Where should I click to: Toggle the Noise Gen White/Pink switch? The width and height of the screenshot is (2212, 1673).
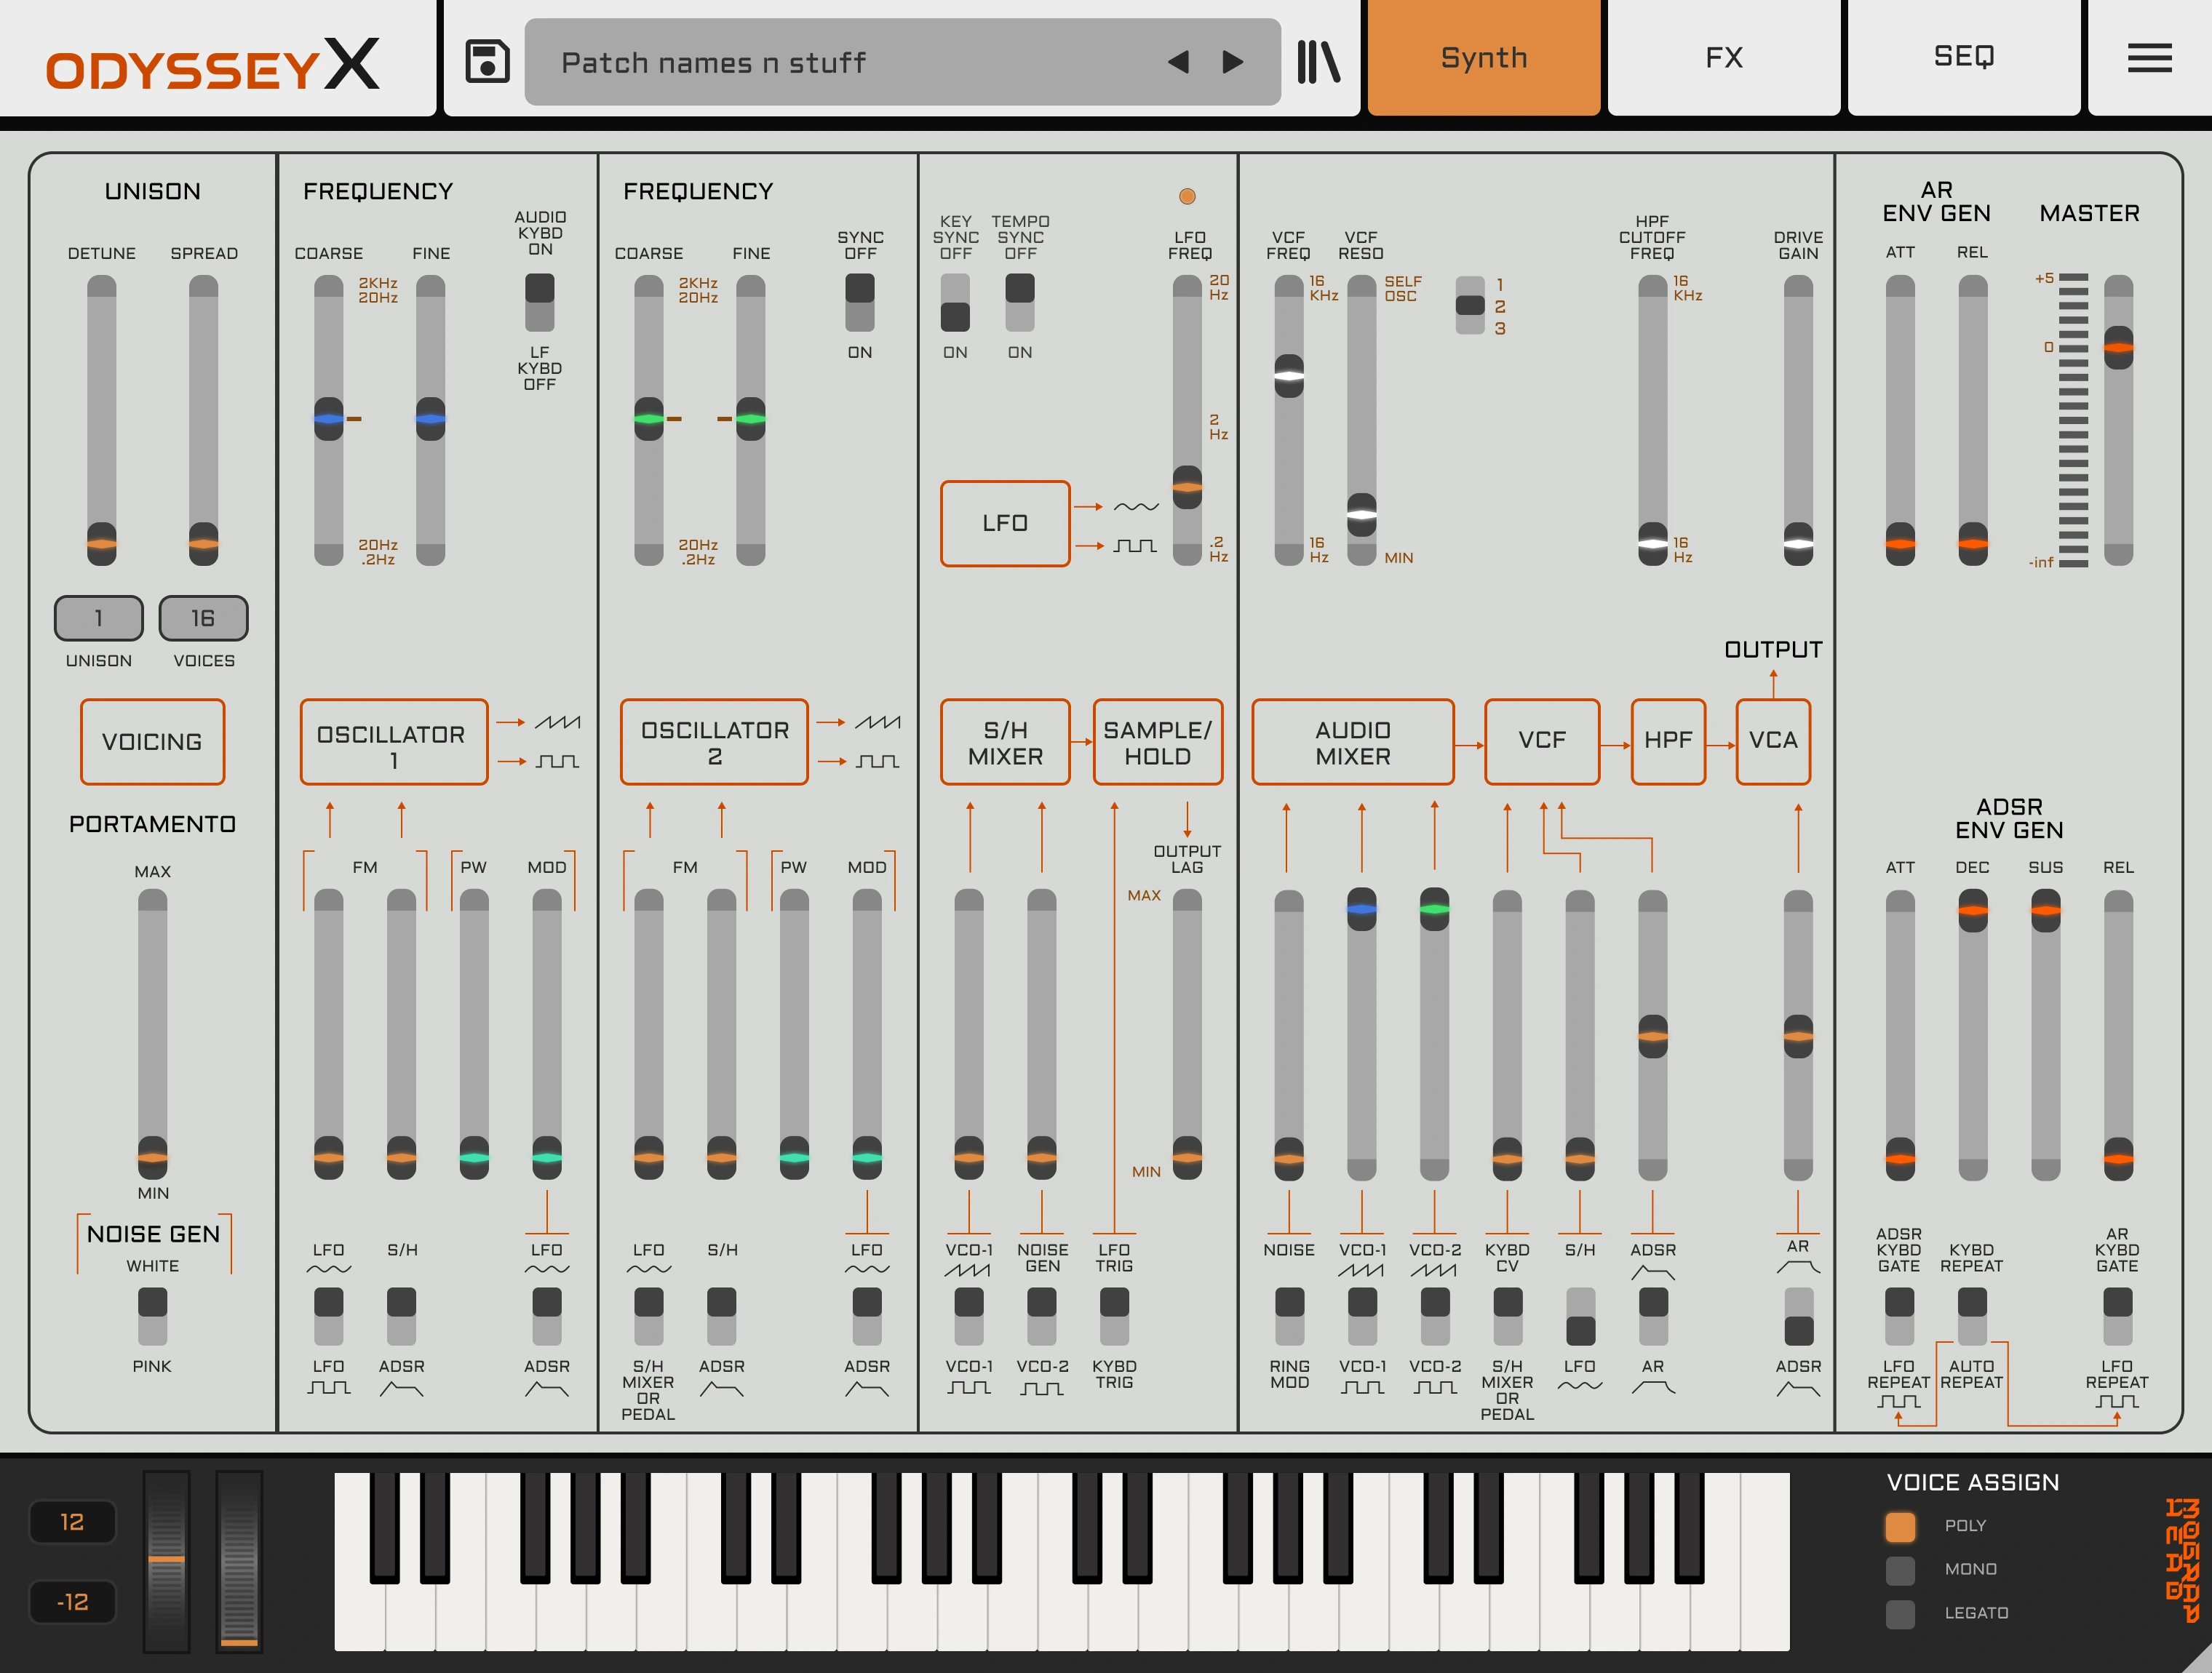(153, 1316)
